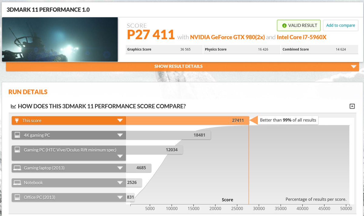
Task: Expand the Notebook dropdown arrow
Action: (x=120, y=183)
